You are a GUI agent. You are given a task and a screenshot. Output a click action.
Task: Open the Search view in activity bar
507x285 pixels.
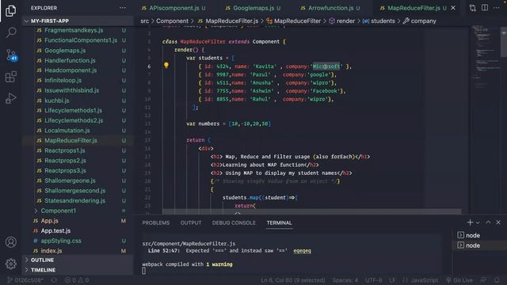11,32
